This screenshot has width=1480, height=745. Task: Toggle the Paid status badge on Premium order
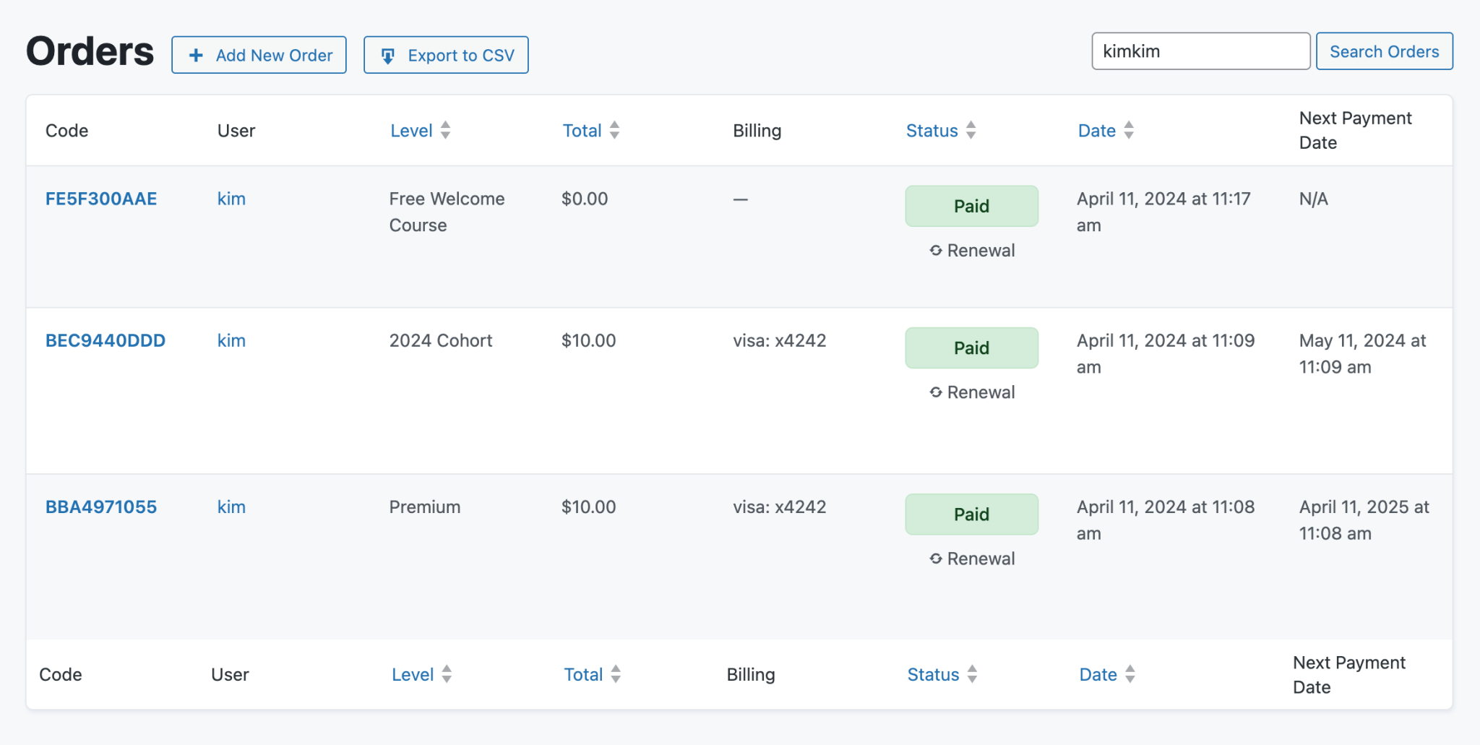click(971, 514)
